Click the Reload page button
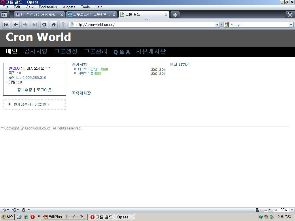Image resolution: width=295 pixels, height=221 pixels. 44,25
